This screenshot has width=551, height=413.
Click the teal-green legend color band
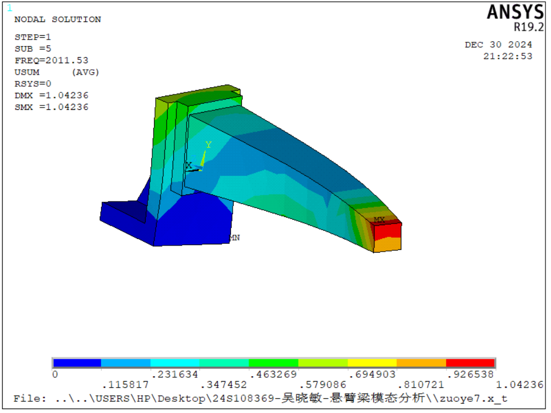pos(224,363)
